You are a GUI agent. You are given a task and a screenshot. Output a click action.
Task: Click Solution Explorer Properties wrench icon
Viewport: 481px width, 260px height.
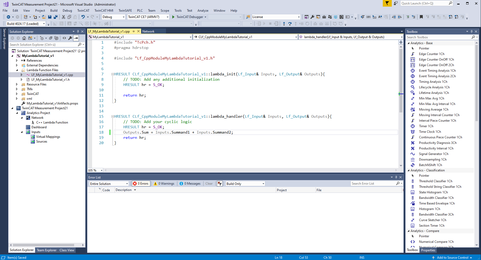(70, 38)
